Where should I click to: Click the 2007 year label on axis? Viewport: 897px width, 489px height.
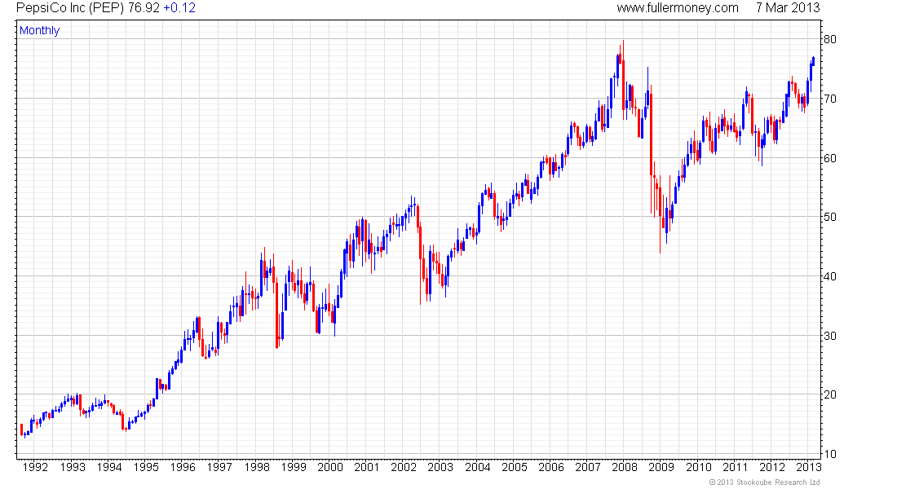tap(587, 467)
